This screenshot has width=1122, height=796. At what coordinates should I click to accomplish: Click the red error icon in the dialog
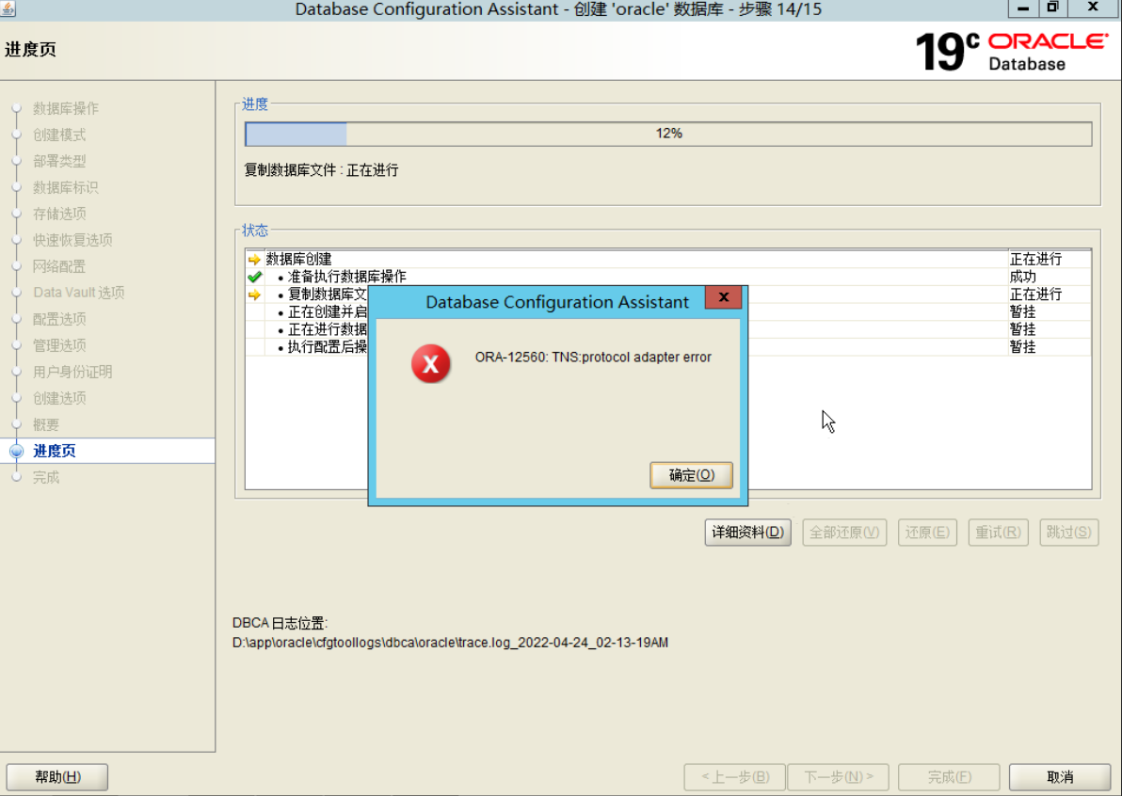pyautogui.click(x=431, y=363)
